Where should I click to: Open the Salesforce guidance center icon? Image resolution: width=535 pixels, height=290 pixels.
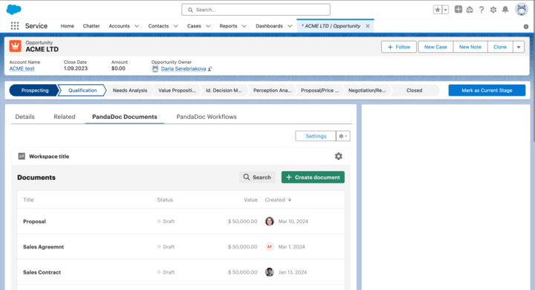click(470, 10)
